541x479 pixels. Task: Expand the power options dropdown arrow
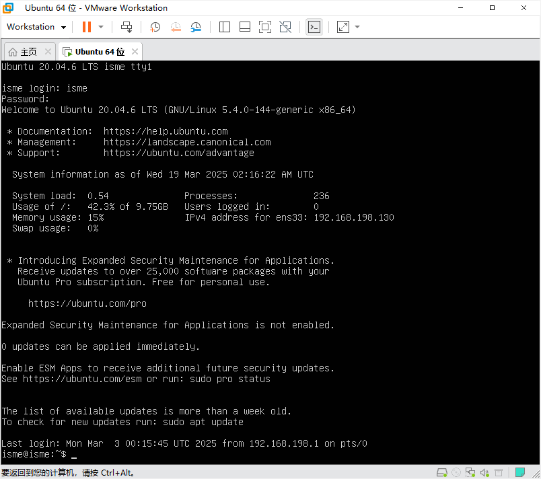[x=101, y=27]
